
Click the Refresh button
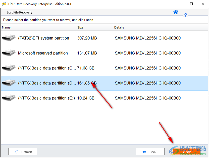23,151
